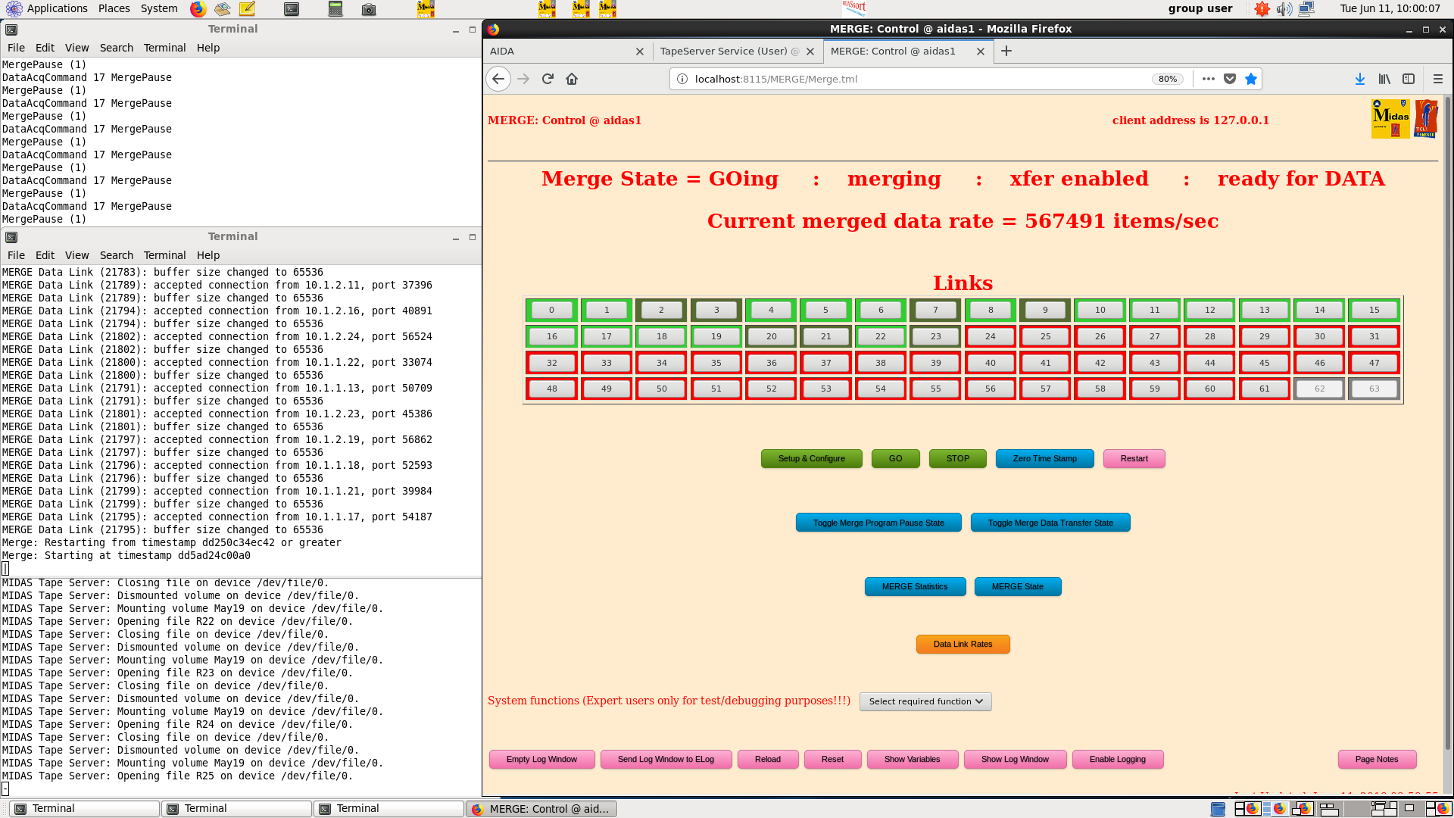
Task: Open the Firefox hamburger menu
Action: click(1438, 79)
